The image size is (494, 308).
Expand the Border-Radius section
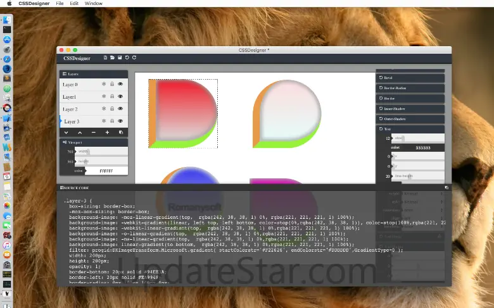tap(410, 88)
